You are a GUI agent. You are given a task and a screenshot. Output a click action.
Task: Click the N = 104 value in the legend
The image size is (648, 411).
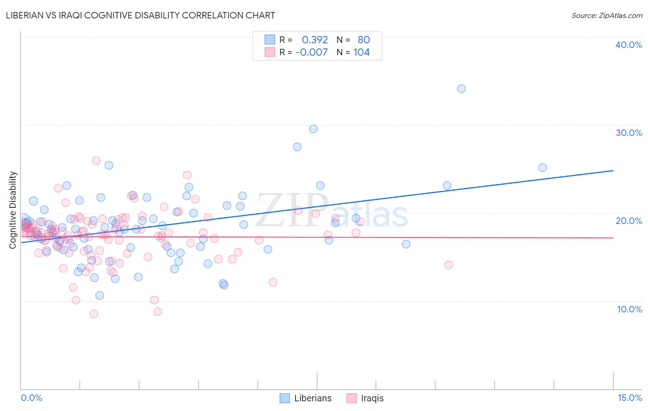pos(353,52)
